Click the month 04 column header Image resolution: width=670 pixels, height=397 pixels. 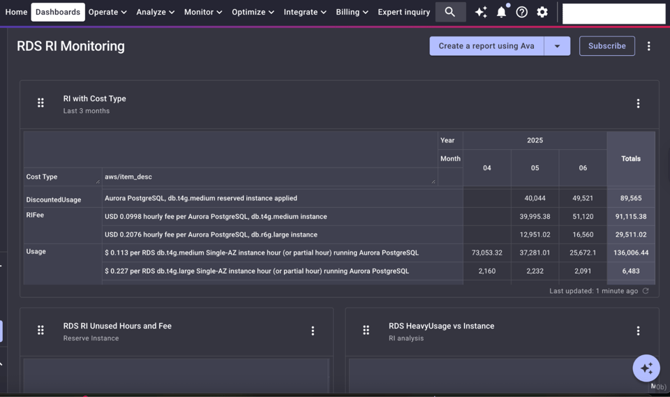[486, 168]
